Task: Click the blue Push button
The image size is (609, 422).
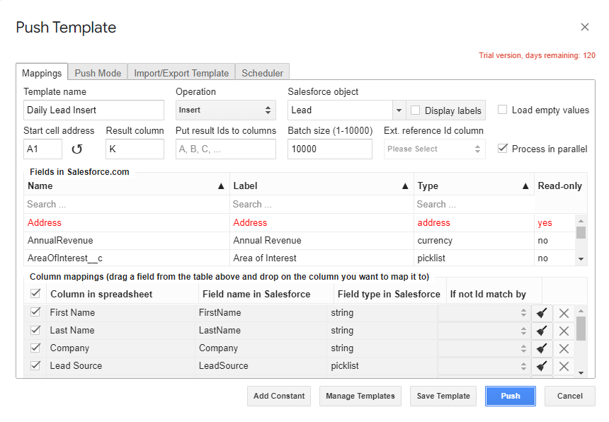Action: point(510,396)
